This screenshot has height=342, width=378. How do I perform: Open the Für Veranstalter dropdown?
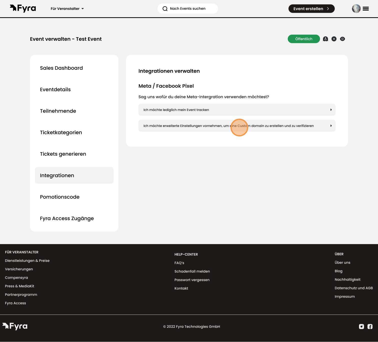tap(67, 8)
